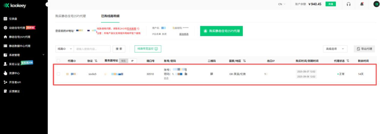Copy the password using the copy icon

pyautogui.click(x=186, y=74)
